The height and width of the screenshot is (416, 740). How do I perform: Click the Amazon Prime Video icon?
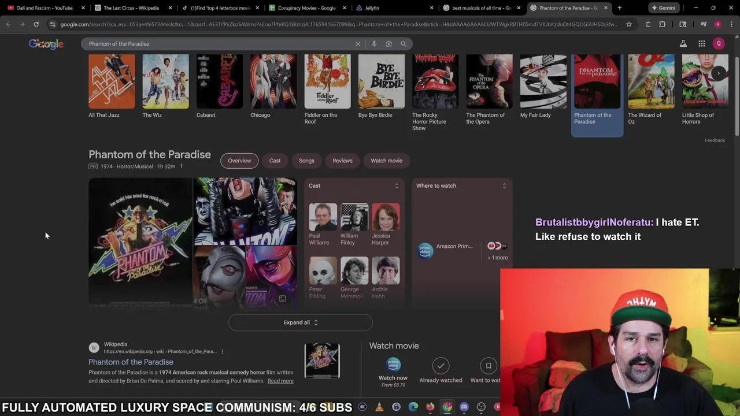coord(425,251)
